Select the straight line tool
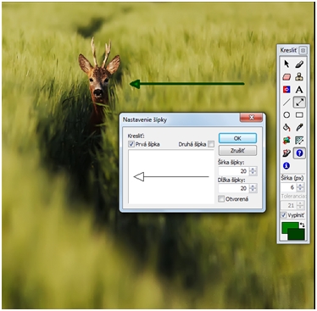Image resolution: width=317 pixels, height=311 pixels. pyautogui.click(x=286, y=103)
